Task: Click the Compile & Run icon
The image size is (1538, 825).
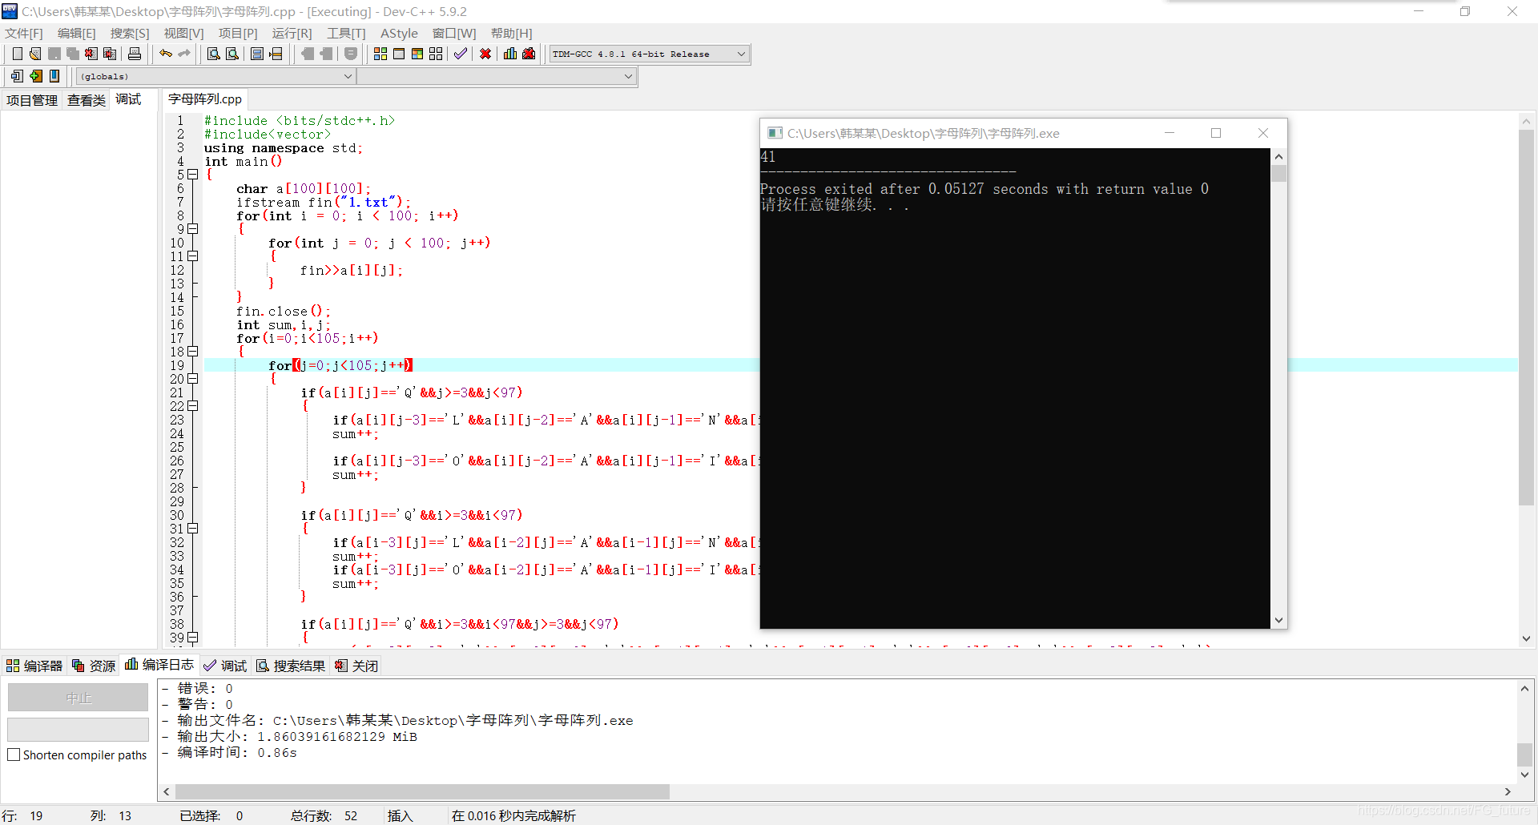Action: pos(417,54)
